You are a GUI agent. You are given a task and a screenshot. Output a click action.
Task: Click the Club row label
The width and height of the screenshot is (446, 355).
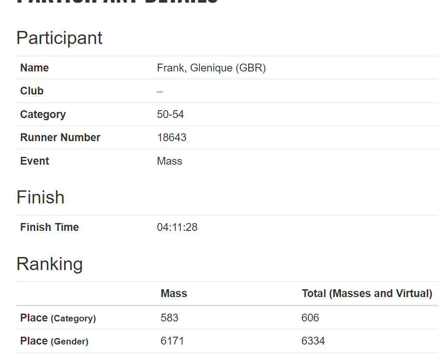[x=32, y=91]
